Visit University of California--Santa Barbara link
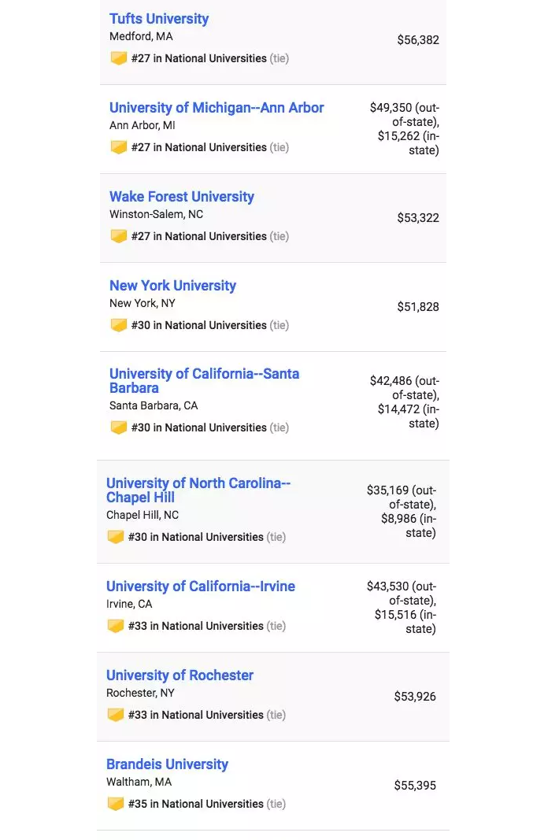The height and width of the screenshot is (840, 533). click(204, 380)
